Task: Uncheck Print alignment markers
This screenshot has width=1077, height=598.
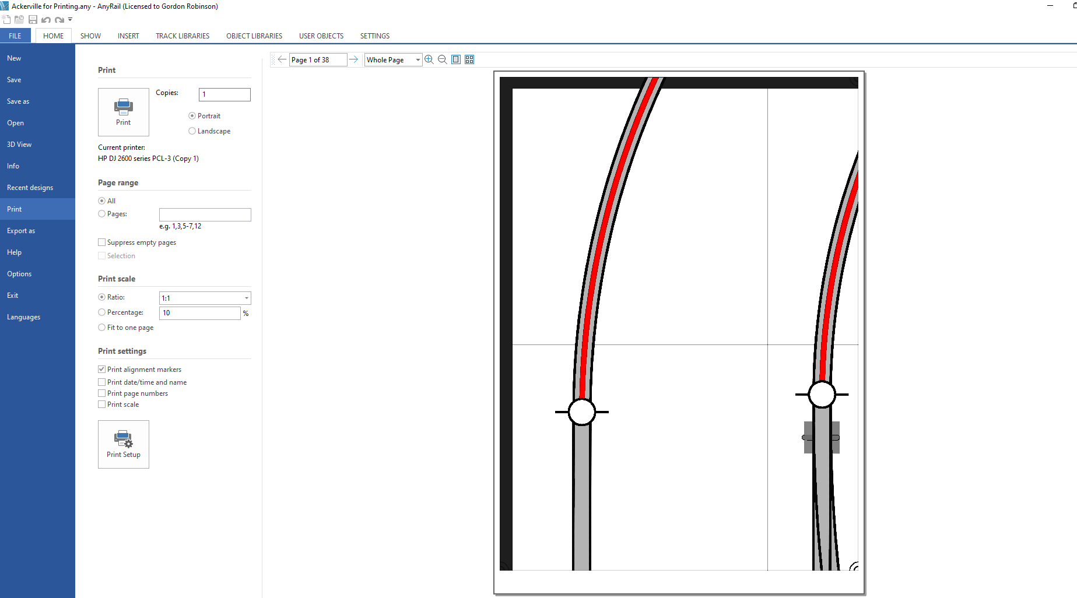Action: coord(102,370)
